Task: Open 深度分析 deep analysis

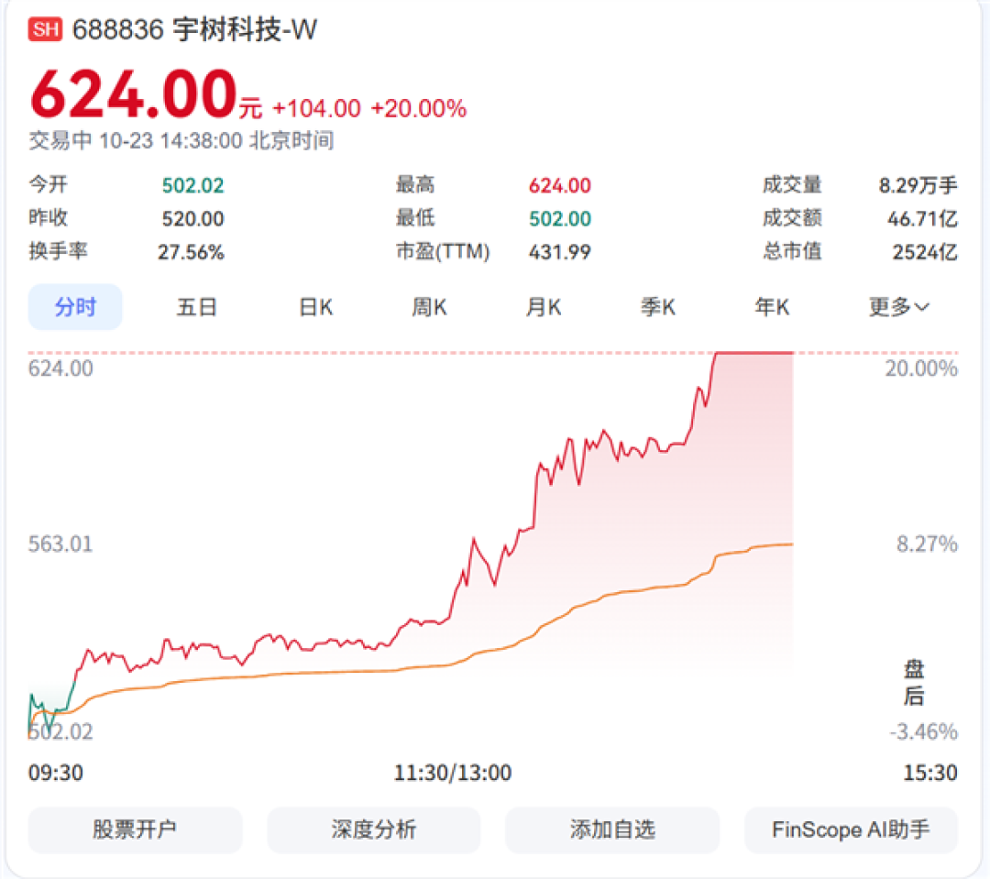Action: (374, 830)
